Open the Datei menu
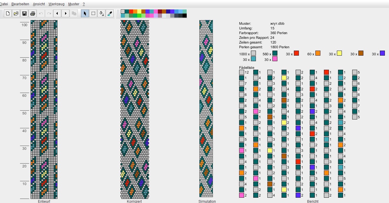This screenshot has height=203, width=389. 4,4
